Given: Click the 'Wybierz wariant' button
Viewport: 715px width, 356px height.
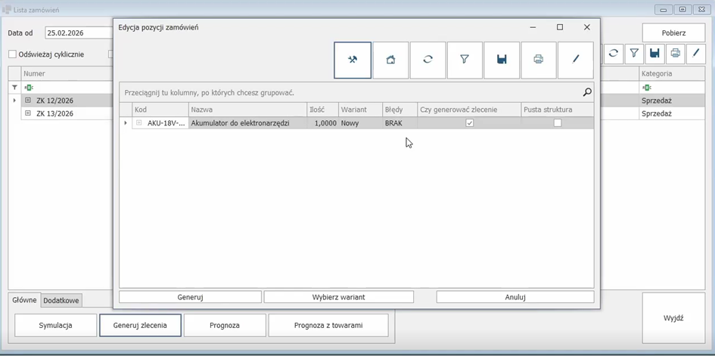Looking at the screenshot, I should (338, 297).
